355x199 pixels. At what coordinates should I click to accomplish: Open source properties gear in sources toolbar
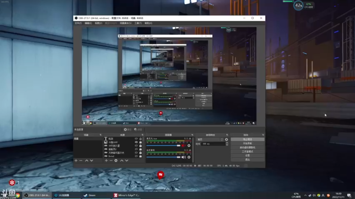[x=116, y=161]
